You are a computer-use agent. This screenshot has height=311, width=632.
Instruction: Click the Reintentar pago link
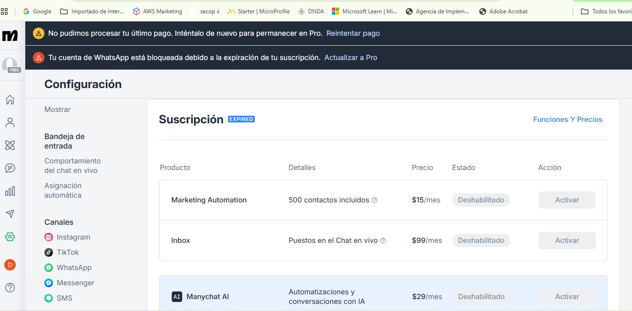click(x=353, y=33)
